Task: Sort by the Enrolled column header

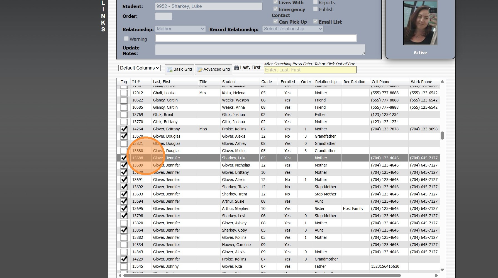Action: [x=288, y=82]
